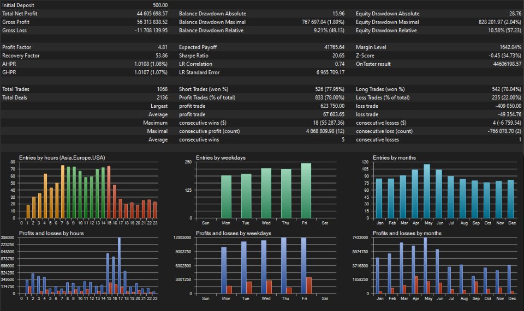Screen dimensions: 524x311
Task: Click the hour 17 bar in Profits and losses by hours
Action: [120, 266]
